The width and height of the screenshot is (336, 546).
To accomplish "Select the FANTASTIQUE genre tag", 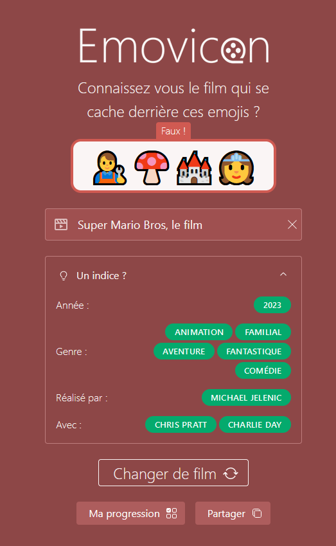I will pos(254,351).
